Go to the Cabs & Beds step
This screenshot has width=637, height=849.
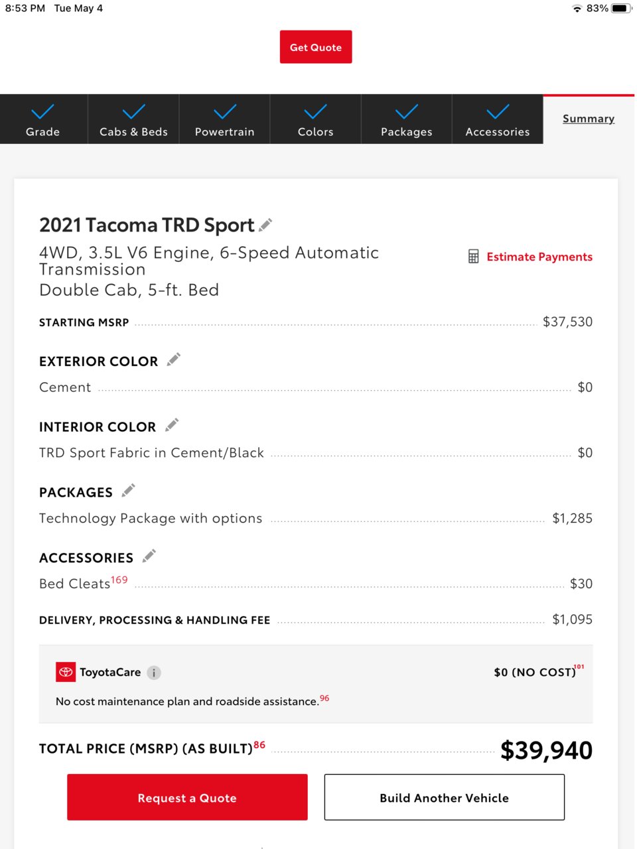tap(133, 119)
